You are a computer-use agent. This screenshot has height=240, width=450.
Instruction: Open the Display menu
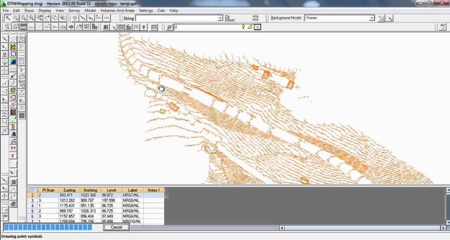(x=45, y=11)
